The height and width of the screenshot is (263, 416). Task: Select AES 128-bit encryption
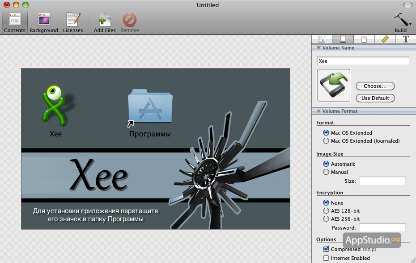click(x=326, y=211)
